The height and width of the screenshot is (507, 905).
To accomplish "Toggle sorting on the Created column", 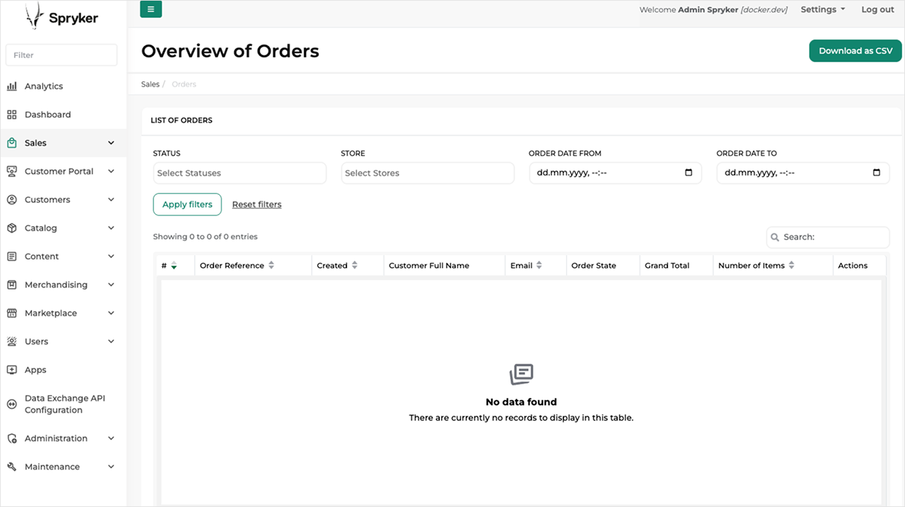I will [337, 266].
